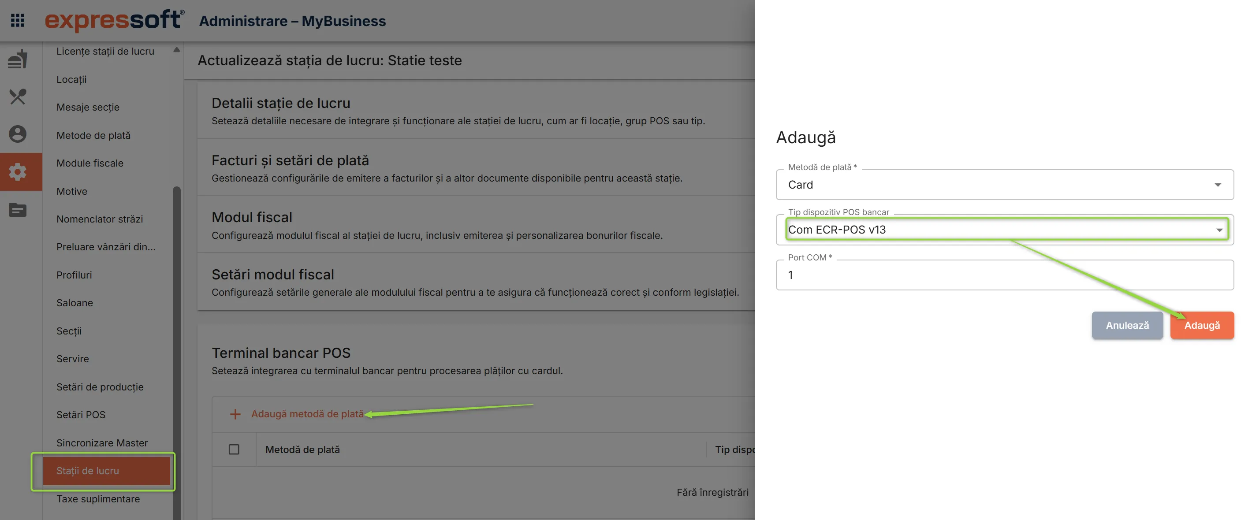The height and width of the screenshot is (520, 1252).
Task: Open the apps grid launcher icon
Action: click(18, 20)
